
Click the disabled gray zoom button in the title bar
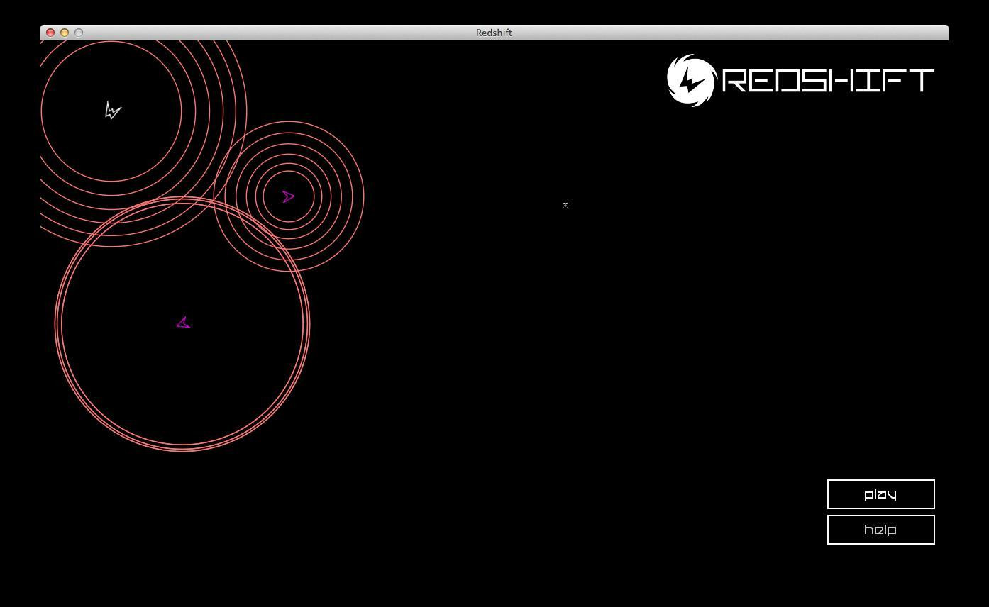tap(79, 33)
